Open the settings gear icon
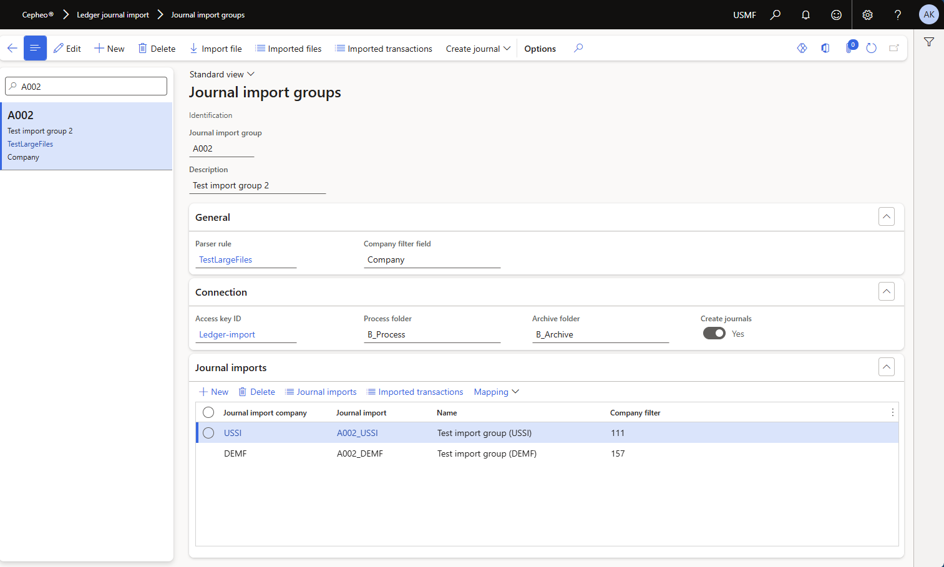 (x=867, y=15)
